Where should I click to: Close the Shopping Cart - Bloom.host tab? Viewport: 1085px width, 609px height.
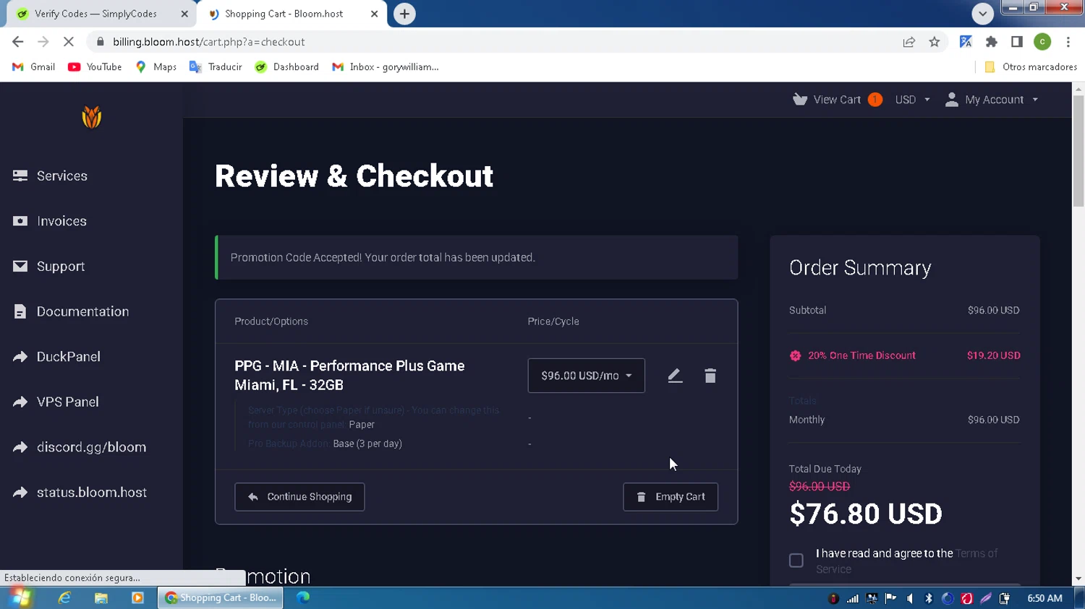(x=374, y=14)
